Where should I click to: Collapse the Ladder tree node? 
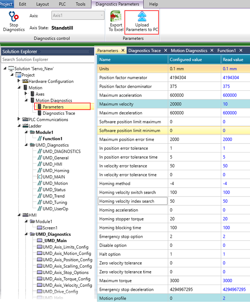click(x=19, y=126)
